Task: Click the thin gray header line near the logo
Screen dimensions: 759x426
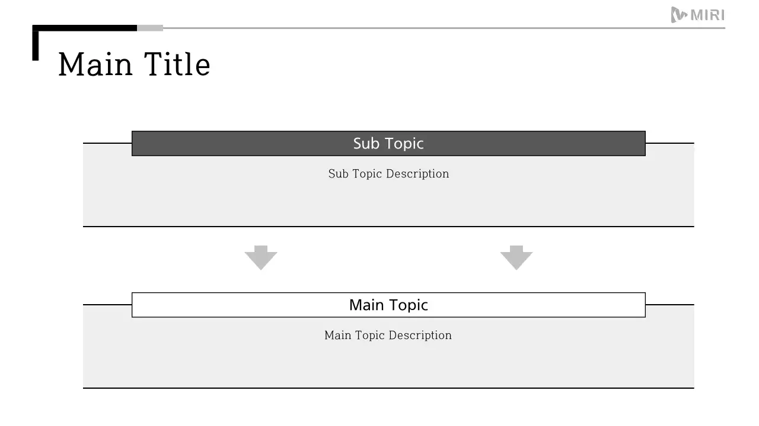Action: pyautogui.click(x=415, y=28)
